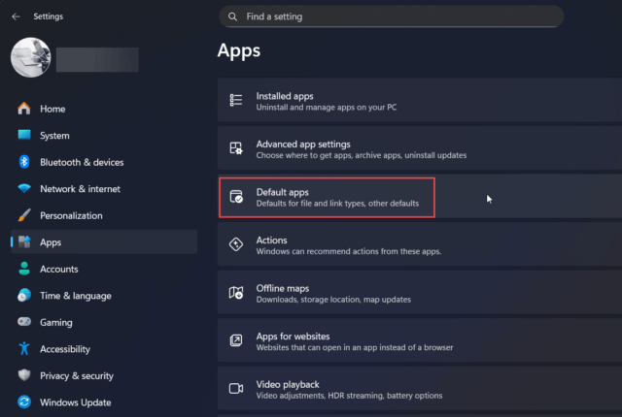Open Windows Update settings
This screenshot has height=417, width=622.
104,402
